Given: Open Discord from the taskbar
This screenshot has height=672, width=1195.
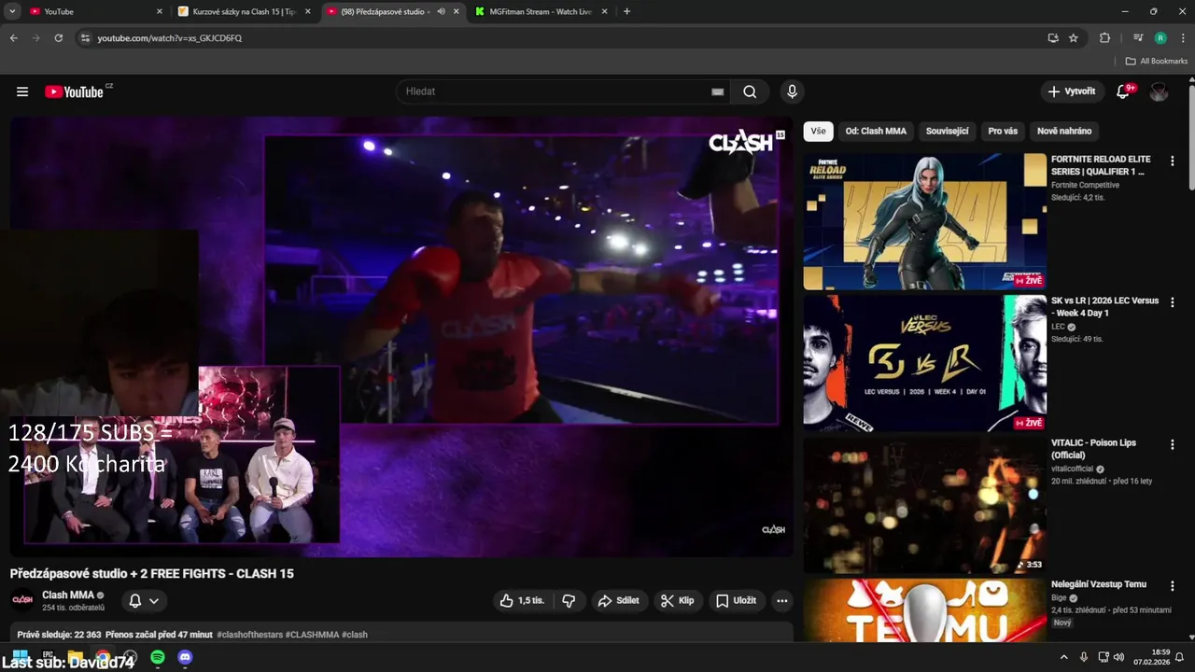Looking at the screenshot, I should tap(185, 657).
